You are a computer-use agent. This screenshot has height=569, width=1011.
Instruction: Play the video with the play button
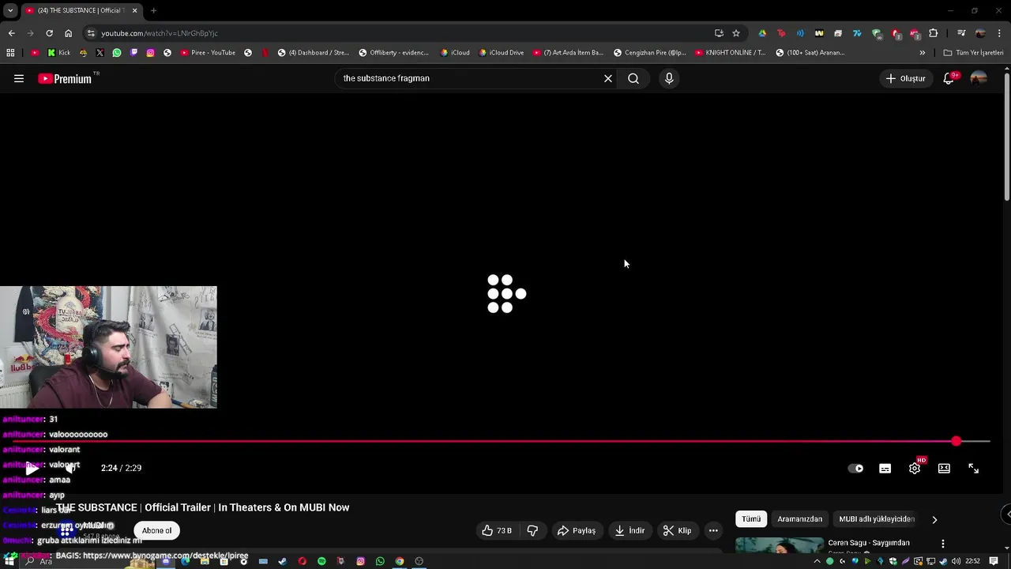click(32, 468)
